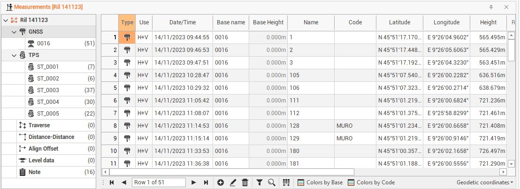
Task: Select the Note item in the tree
Action: pyautogui.click(x=34, y=172)
